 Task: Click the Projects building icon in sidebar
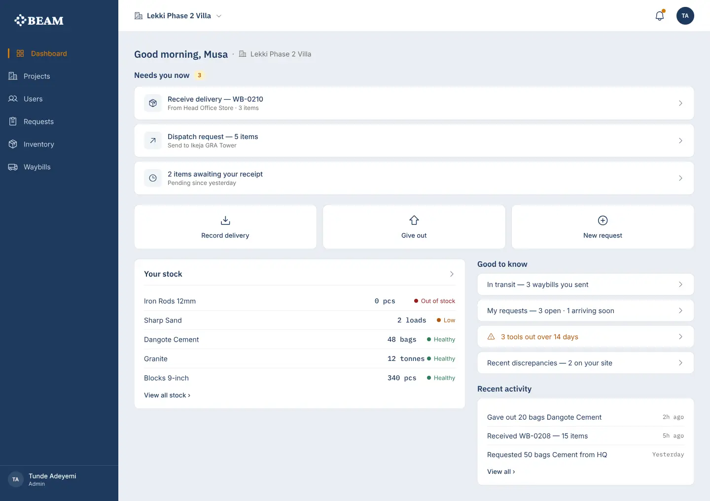tap(13, 76)
